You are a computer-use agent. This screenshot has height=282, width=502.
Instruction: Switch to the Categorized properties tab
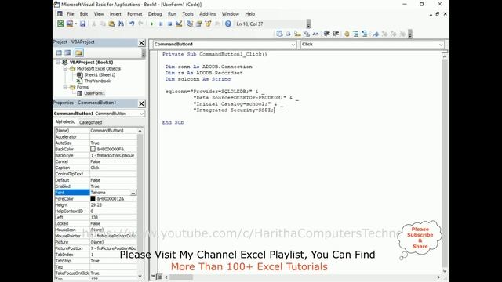coord(91,122)
